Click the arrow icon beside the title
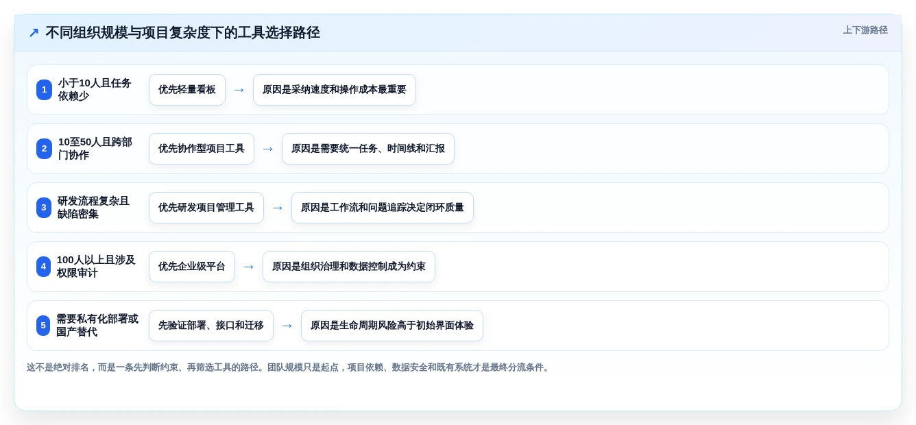916x425 pixels. 34,33
